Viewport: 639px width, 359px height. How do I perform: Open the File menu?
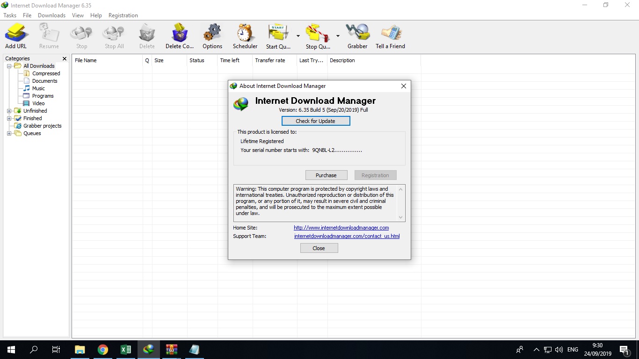click(x=27, y=15)
